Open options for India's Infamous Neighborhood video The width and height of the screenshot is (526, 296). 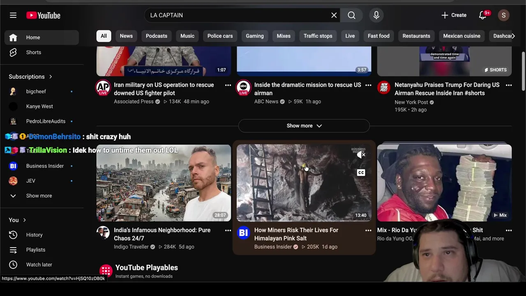pos(228,230)
